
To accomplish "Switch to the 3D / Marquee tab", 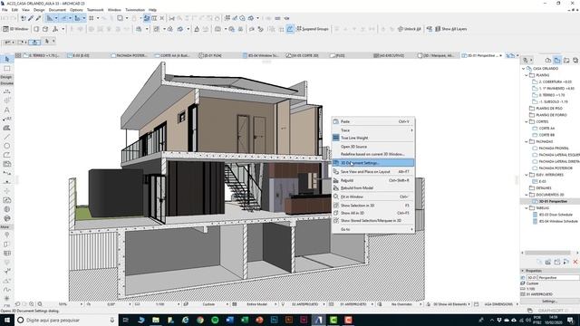I will click(437, 55).
